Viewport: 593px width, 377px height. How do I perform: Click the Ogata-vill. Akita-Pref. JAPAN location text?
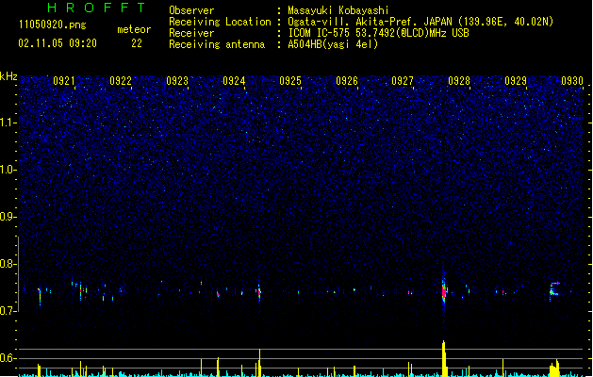pyautogui.click(x=420, y=22)
